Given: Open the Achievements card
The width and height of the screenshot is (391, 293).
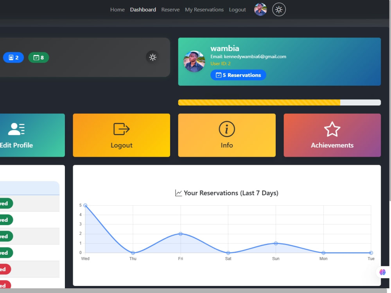Looking at the screenshot, I should [x=332, y=135].
